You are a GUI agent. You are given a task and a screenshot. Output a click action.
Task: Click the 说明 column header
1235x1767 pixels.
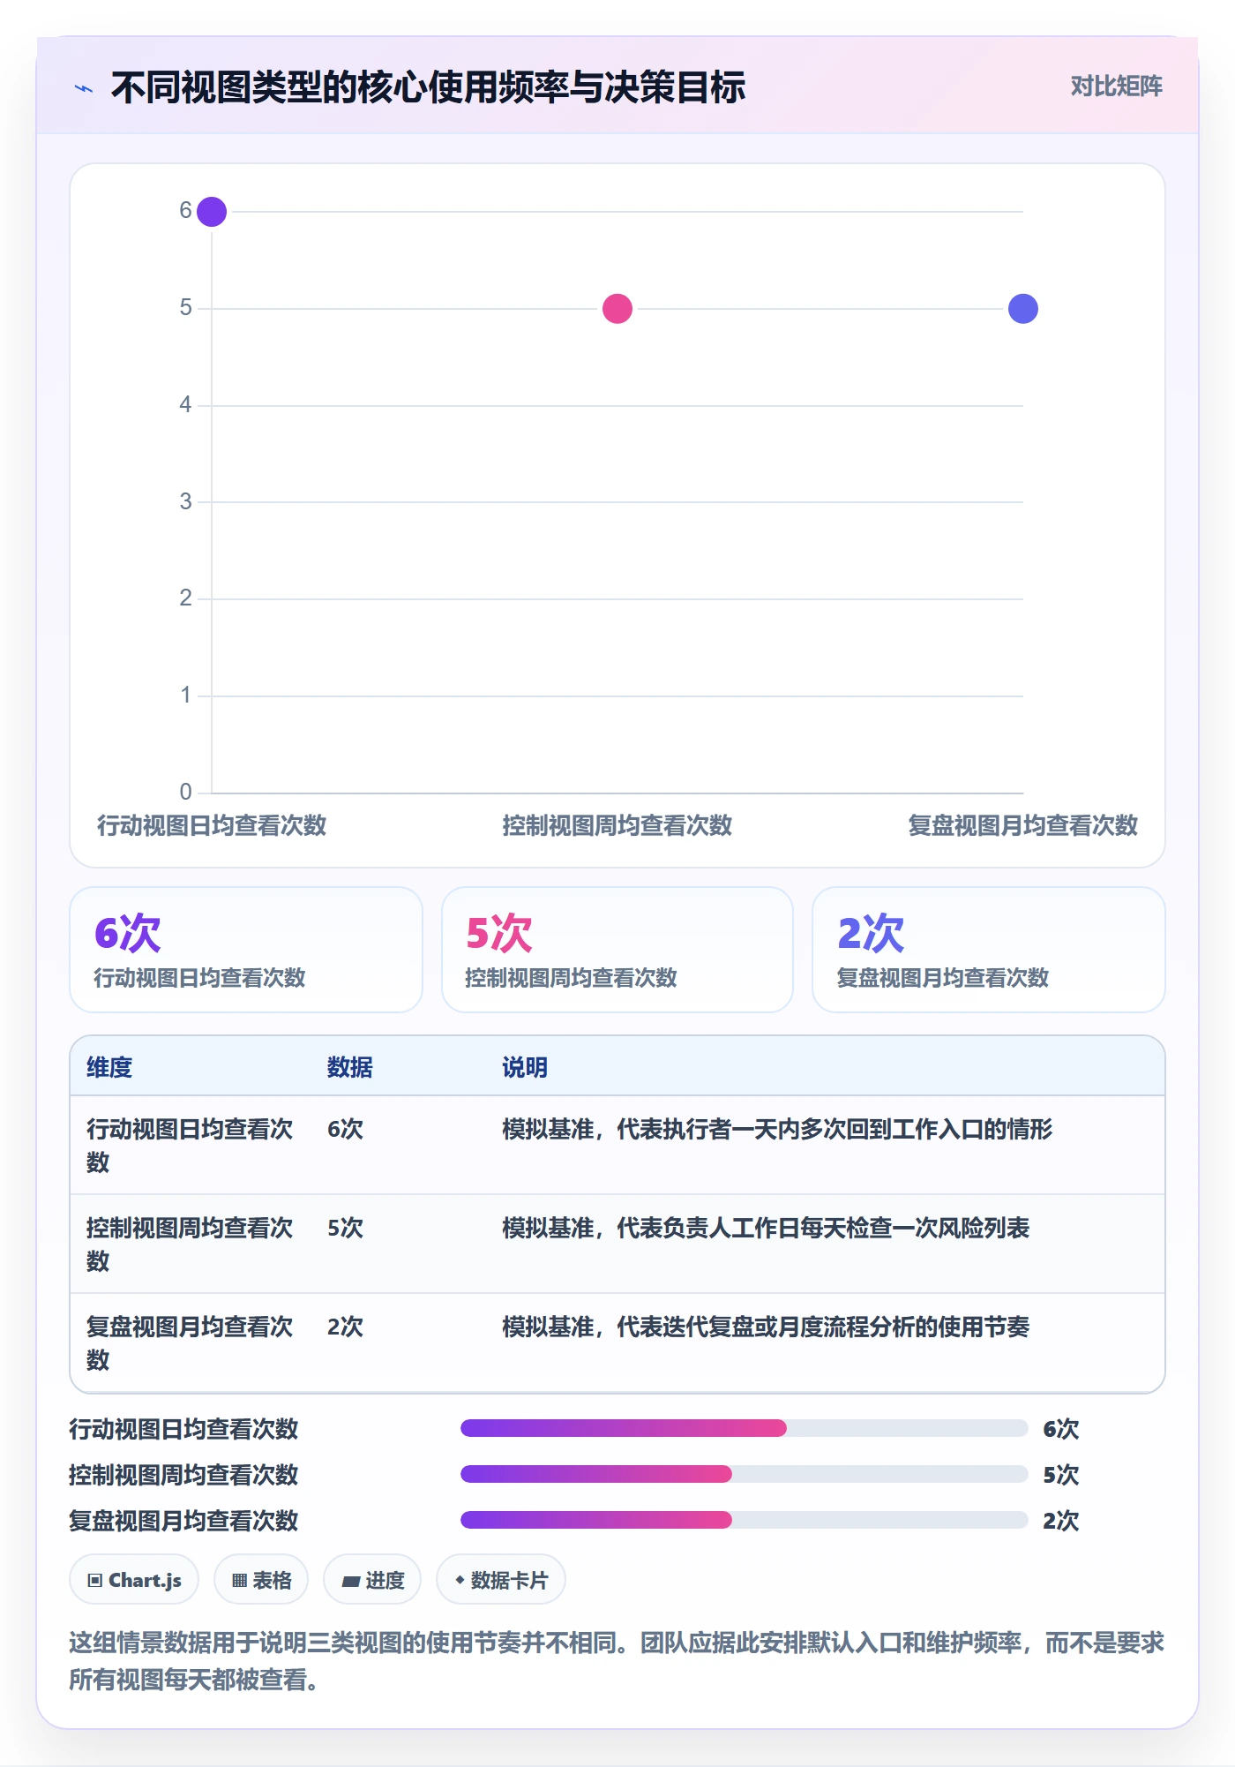tap(525, 1067)
